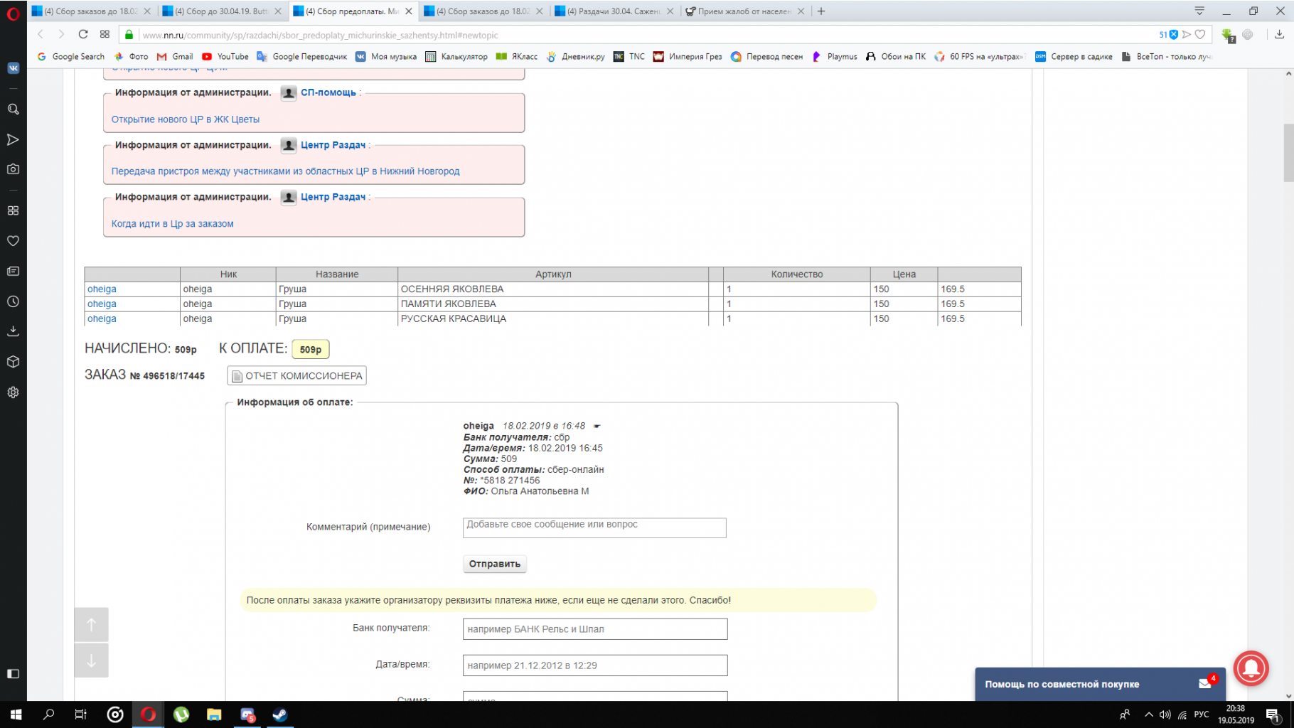Open bookmarks heart icon in sidebar
The height and width of the screenshot is (728, 1294).
click(x=13, y=241)
